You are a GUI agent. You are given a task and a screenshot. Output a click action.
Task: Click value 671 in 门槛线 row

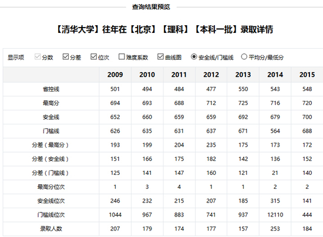243,131
